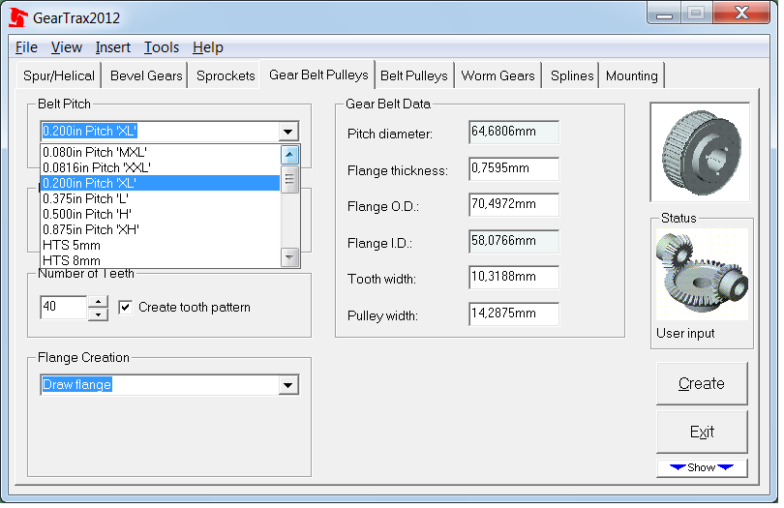Increase number of teeth with up arrow
784x508 pixels.
(x=98, y=301)
